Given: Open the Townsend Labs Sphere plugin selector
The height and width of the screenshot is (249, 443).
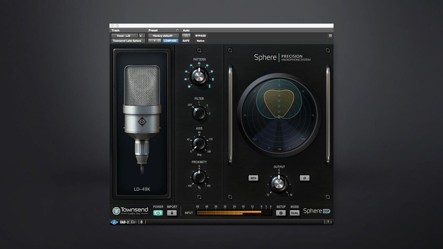Looking at the screenshot, I should pos(128,41).
